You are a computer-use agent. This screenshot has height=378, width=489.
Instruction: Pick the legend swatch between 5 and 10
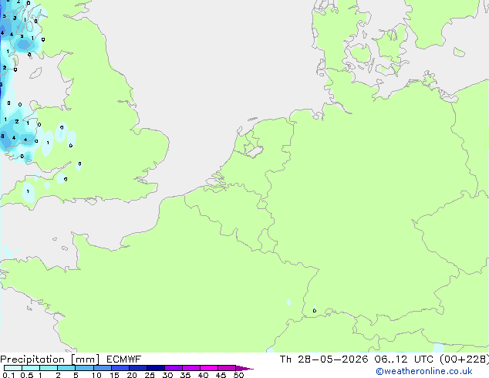coord(84,368)
